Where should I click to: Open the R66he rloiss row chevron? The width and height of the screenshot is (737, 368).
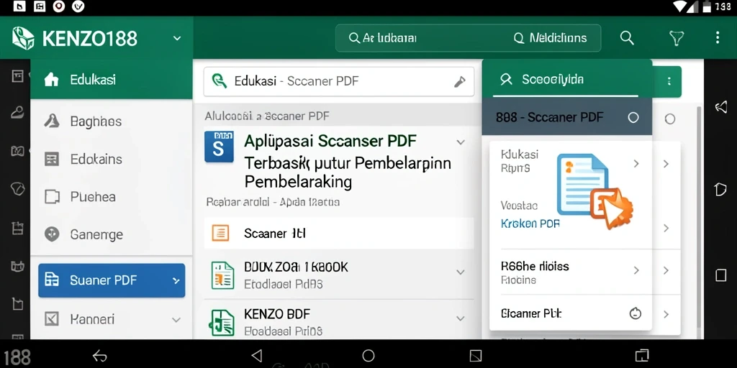(x=636, y=270)
